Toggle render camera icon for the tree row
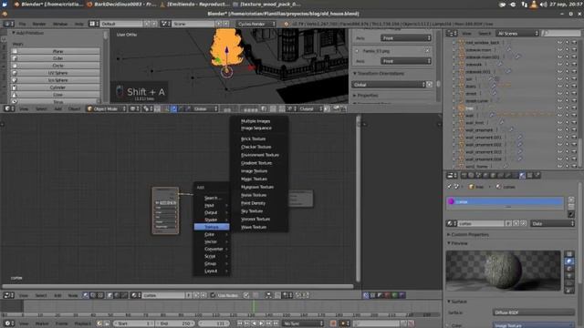This screenshot has height=328, width=584. point(574,108)
